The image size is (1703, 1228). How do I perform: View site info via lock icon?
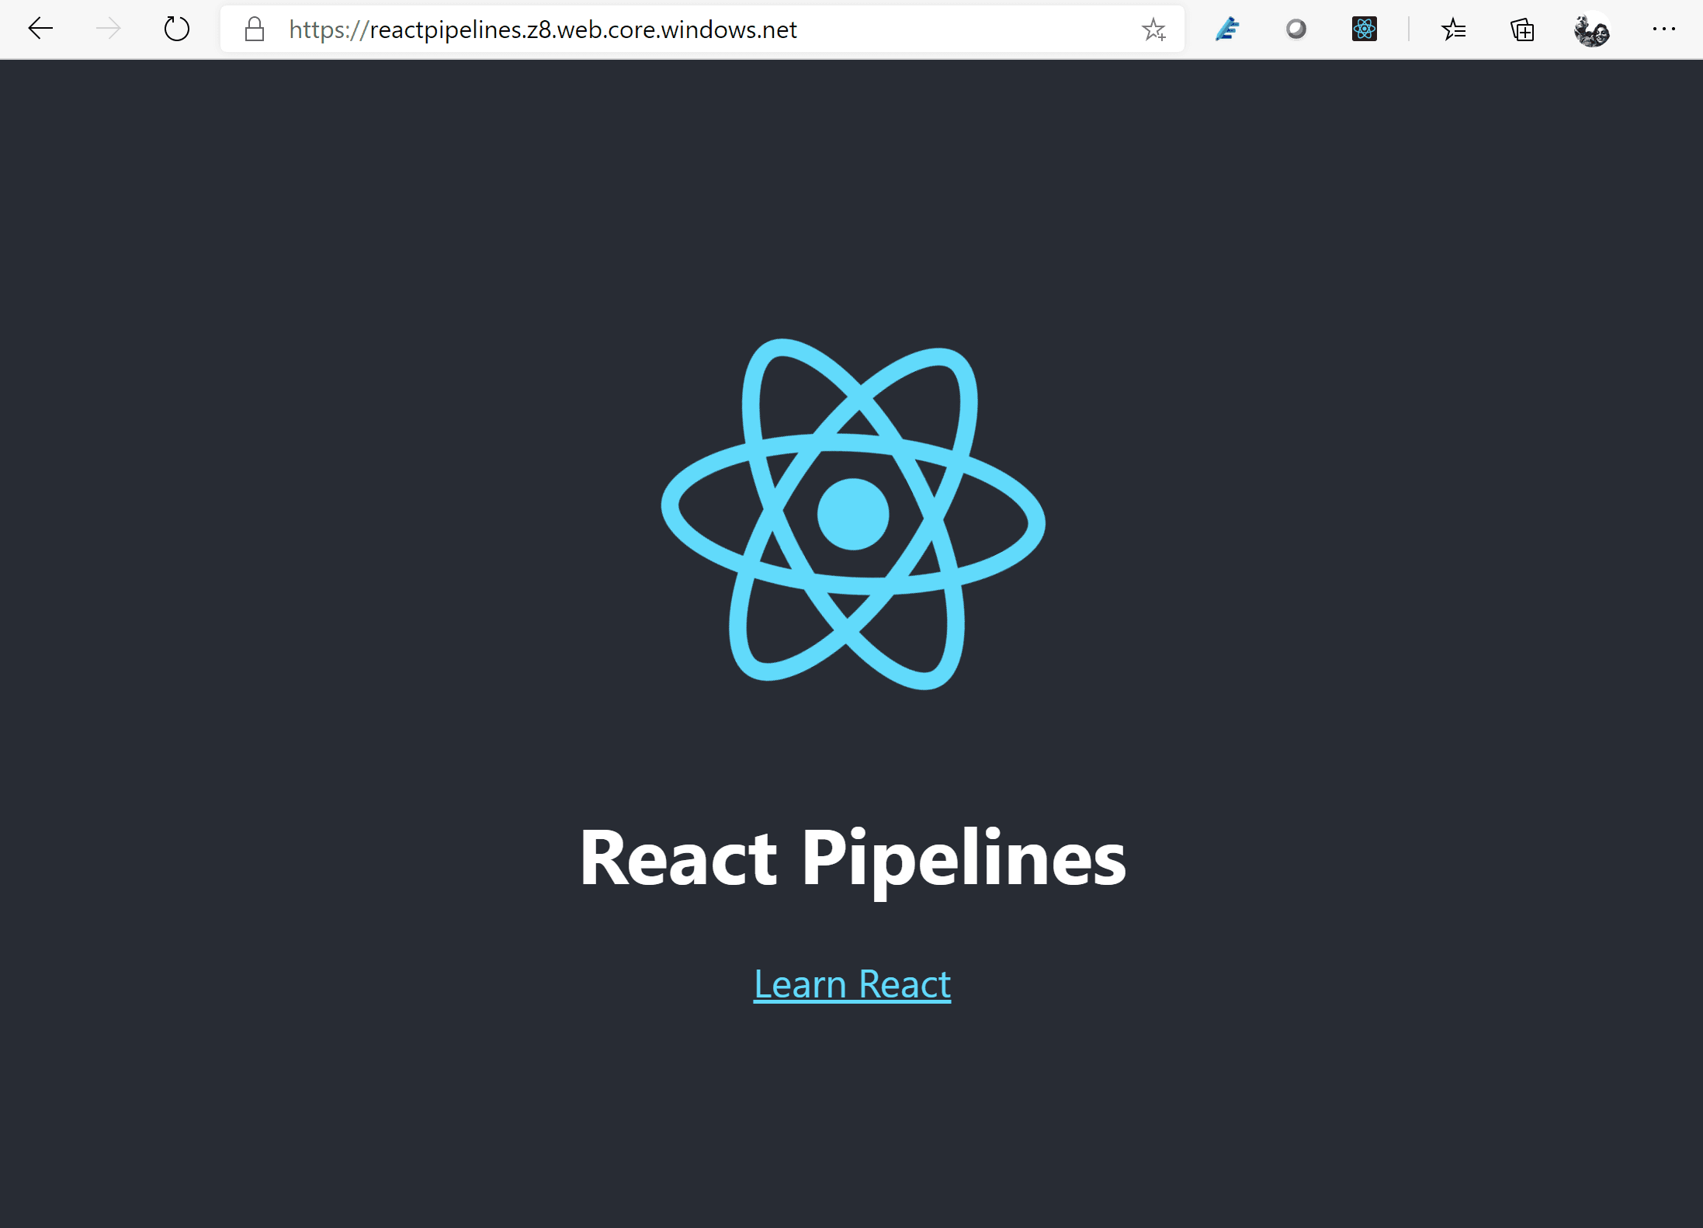[x=255, y=29]
